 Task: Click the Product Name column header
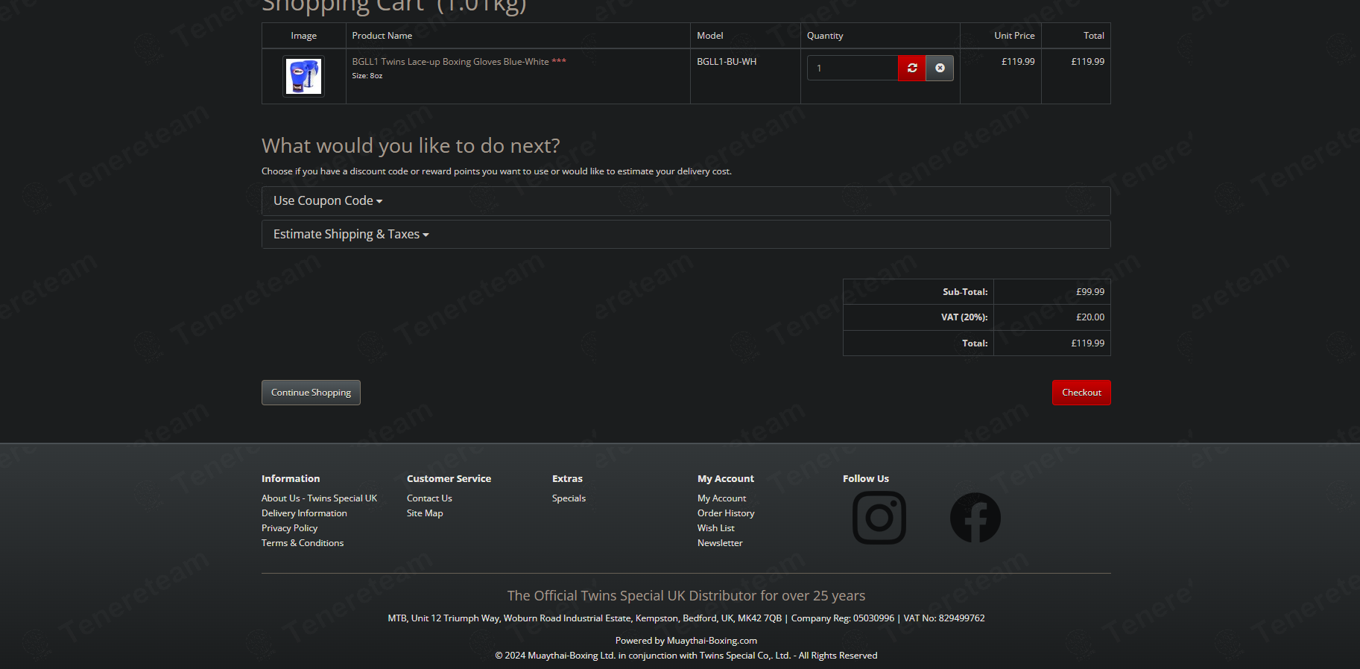tap(382, 36)
